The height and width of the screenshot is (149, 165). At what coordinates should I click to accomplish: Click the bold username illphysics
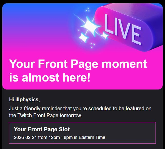point(27,99)
